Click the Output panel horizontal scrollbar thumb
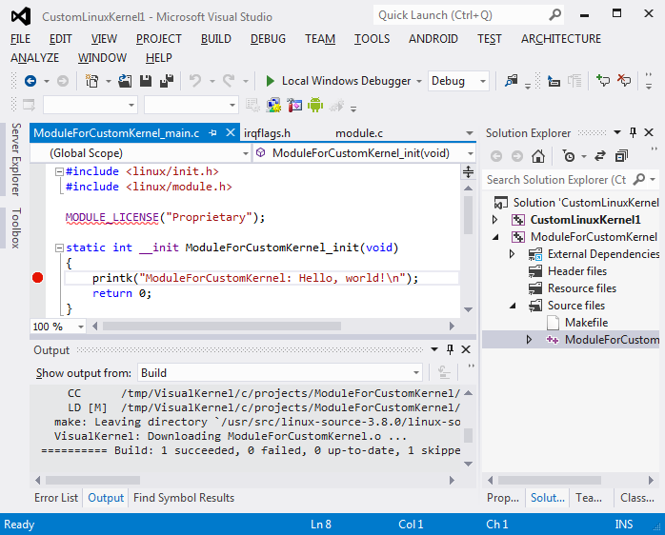The height and width of the screenshot is (535, 665). click(x=92, y=481)
